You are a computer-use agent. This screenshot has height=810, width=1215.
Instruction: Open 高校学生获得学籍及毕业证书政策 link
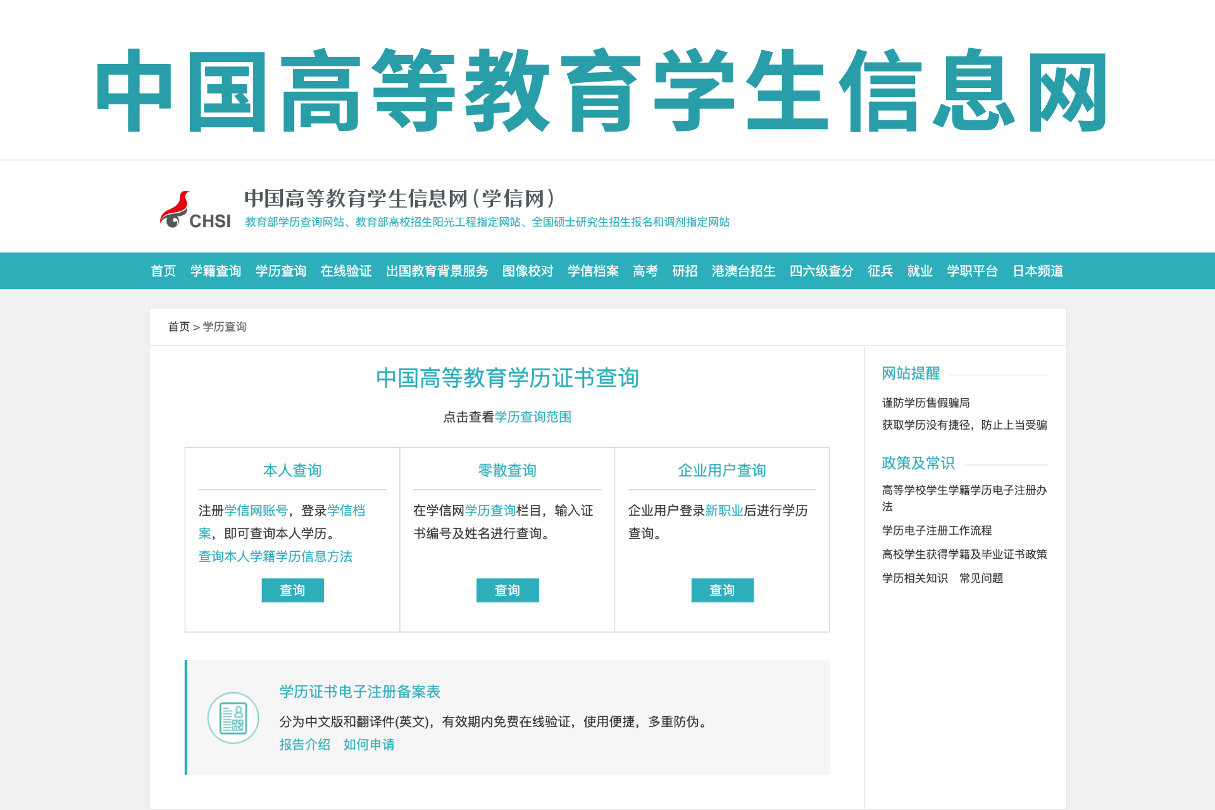(x=964, y=554)
